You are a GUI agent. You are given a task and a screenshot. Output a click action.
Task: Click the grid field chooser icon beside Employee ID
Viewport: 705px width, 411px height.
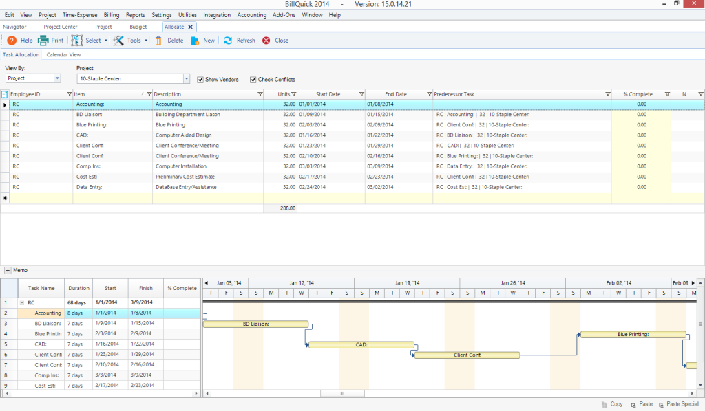pos(5,94)
